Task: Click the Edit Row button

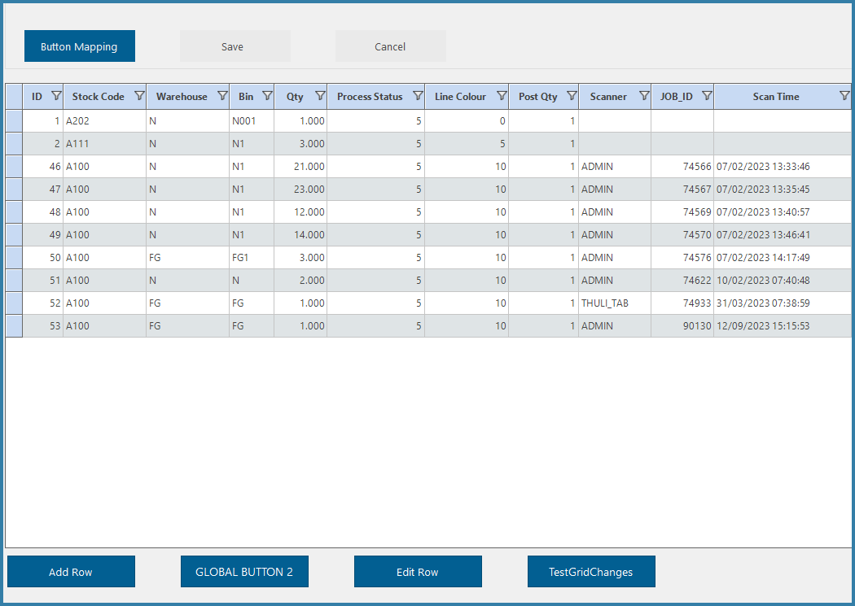Action: click(418, 572)
